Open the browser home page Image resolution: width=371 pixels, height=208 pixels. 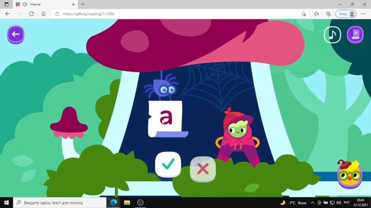(43, 14)
